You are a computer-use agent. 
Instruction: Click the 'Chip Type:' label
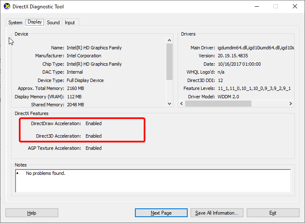53,64
